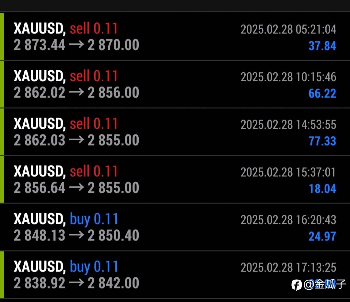Click the 18.04 profit value

322,189
